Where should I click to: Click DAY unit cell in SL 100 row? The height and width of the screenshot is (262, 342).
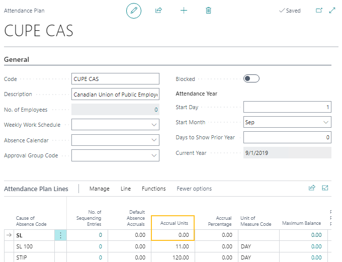point(259,246)
